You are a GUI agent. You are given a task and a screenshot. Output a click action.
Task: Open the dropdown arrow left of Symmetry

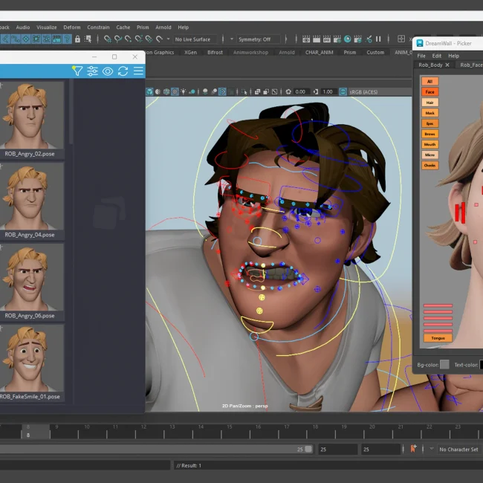click(232, 39)
